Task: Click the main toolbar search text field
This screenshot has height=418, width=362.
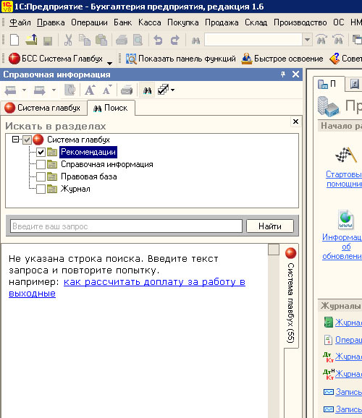Action: (253, 40)
